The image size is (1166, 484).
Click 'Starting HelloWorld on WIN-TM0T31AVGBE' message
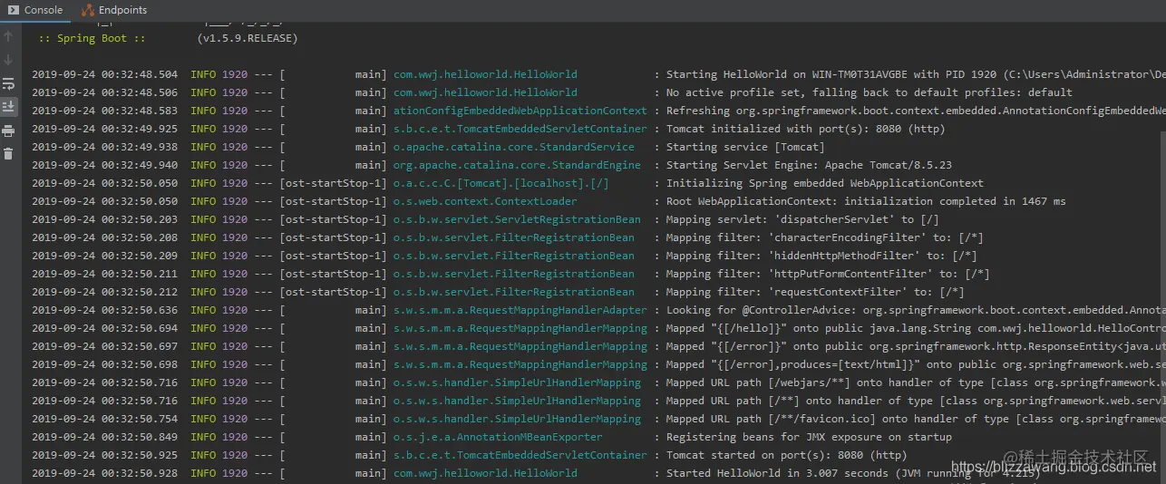916,74
